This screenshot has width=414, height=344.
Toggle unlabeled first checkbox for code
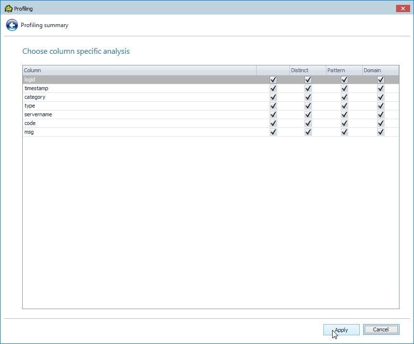[273, 123]
